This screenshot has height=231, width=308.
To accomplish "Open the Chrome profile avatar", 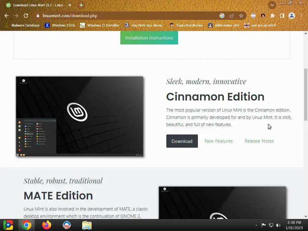I will pos(292,16).
